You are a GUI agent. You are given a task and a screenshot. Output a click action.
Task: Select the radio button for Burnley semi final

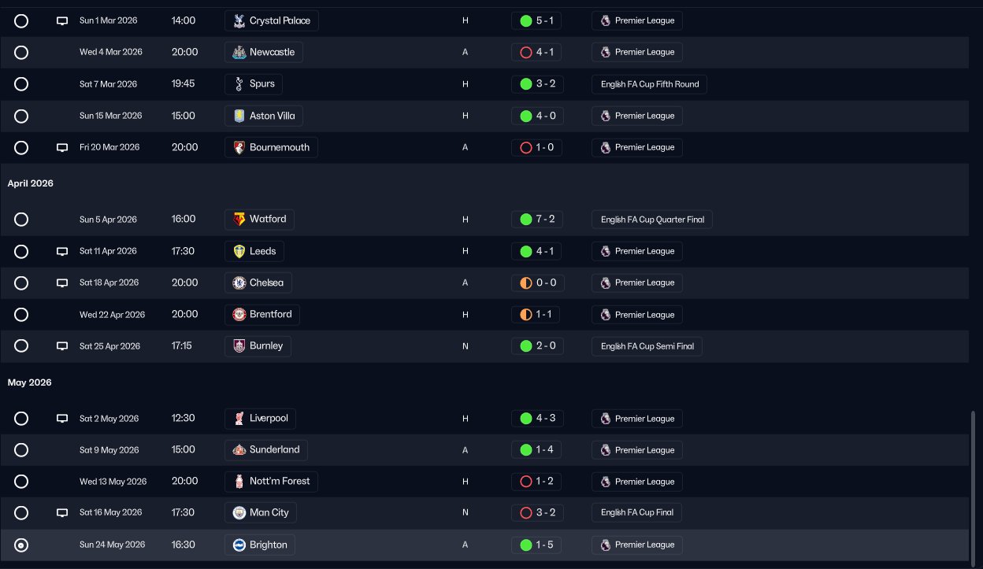tap(21, 345)
